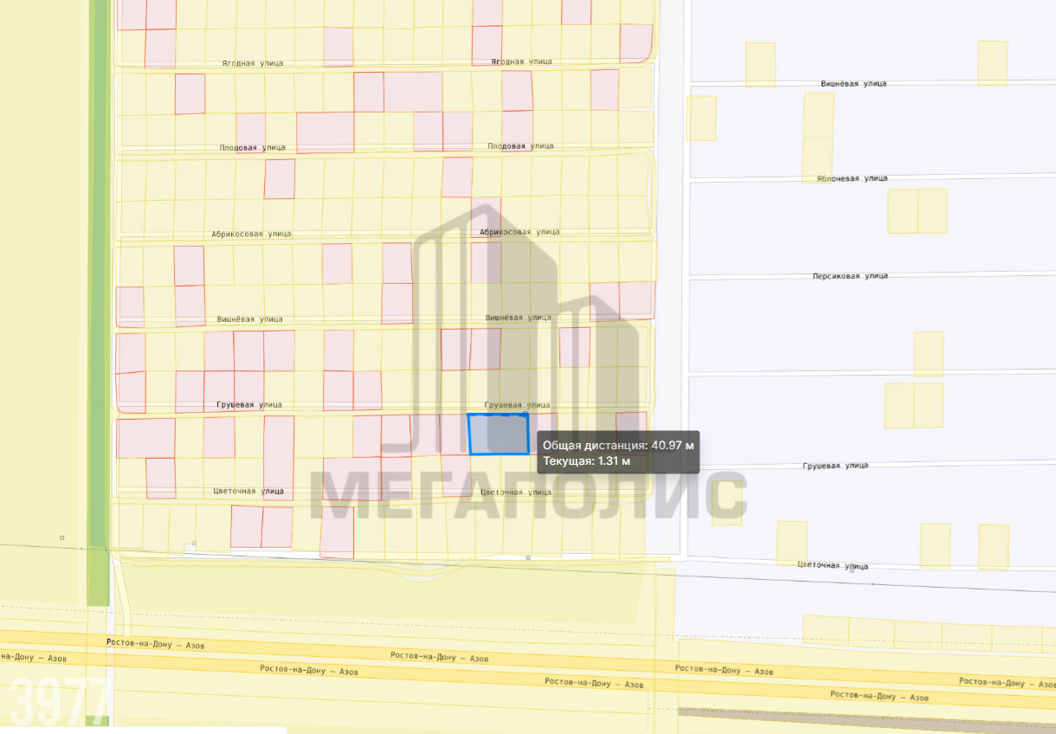Click the Грушевая улица label in the right district

coord(836,466)
